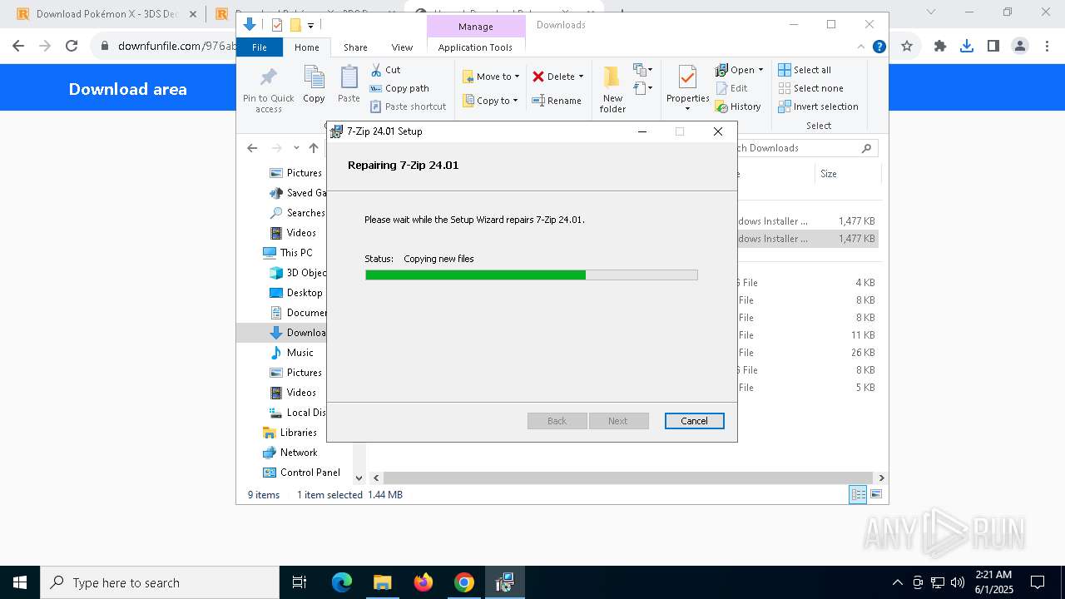Screen dimensions: 1065x599
Task: Select 3D Objects in navigation tree
Action: 297,273
